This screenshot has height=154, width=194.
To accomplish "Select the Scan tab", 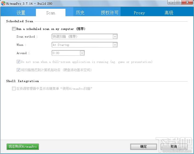I will pyautogui.click(x=51, y=13).
